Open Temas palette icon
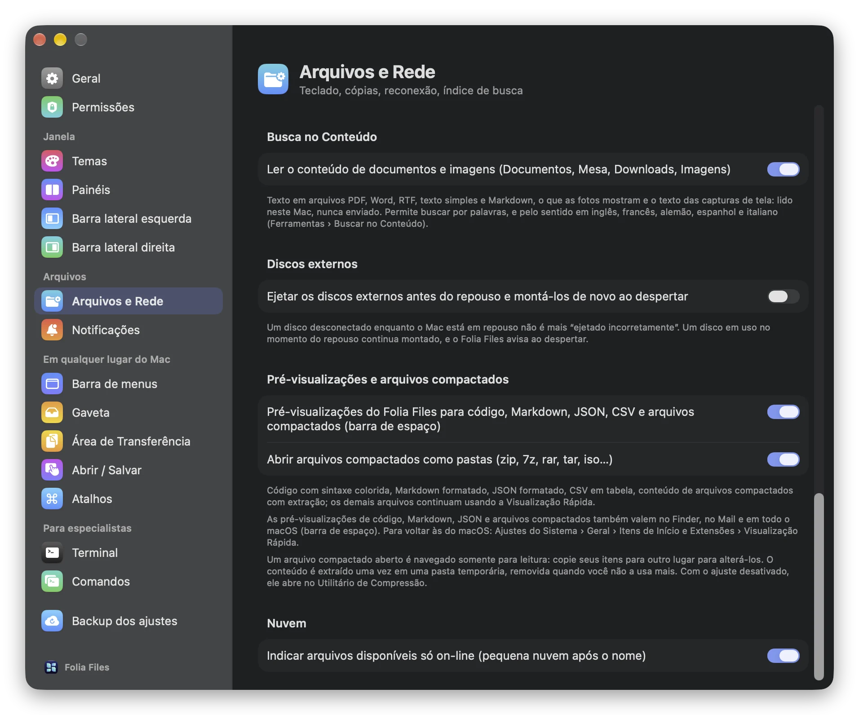 (52, 161)
